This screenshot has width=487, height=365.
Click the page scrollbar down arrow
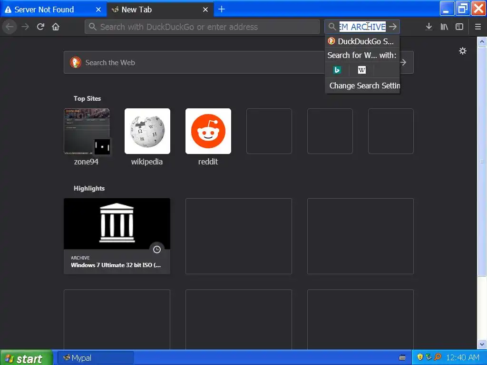pos(482,344)
